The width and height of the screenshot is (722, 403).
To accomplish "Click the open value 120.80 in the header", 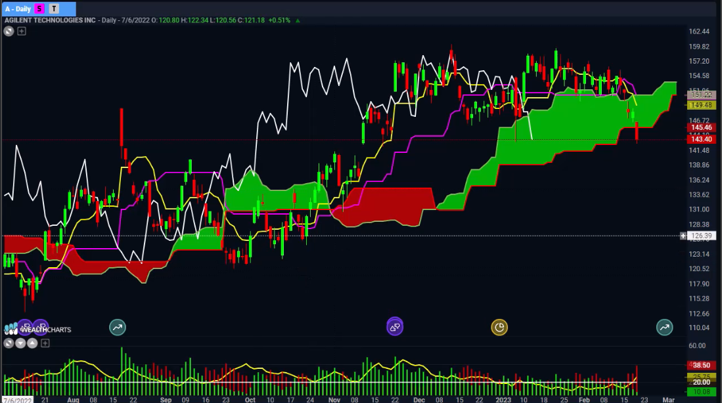I will coord(169,20).
